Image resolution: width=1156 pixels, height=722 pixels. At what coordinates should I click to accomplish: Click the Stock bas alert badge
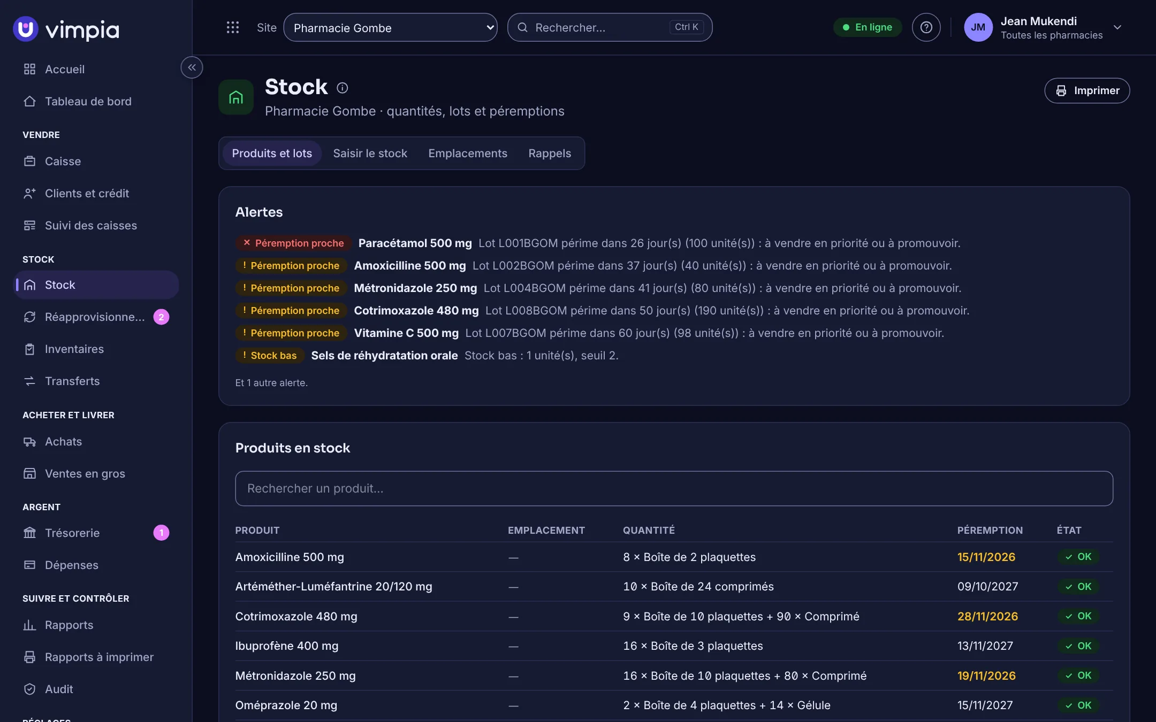270,356
